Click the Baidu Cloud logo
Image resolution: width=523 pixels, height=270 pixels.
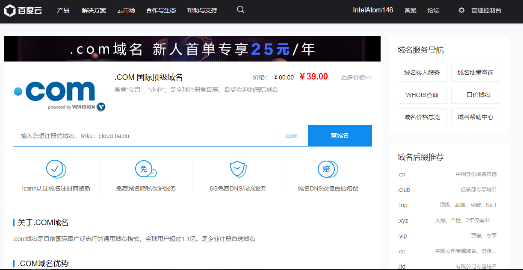(23, 10)
